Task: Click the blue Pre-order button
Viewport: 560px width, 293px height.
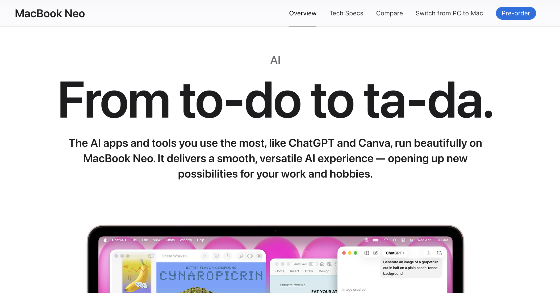Action: coord(516,13)
